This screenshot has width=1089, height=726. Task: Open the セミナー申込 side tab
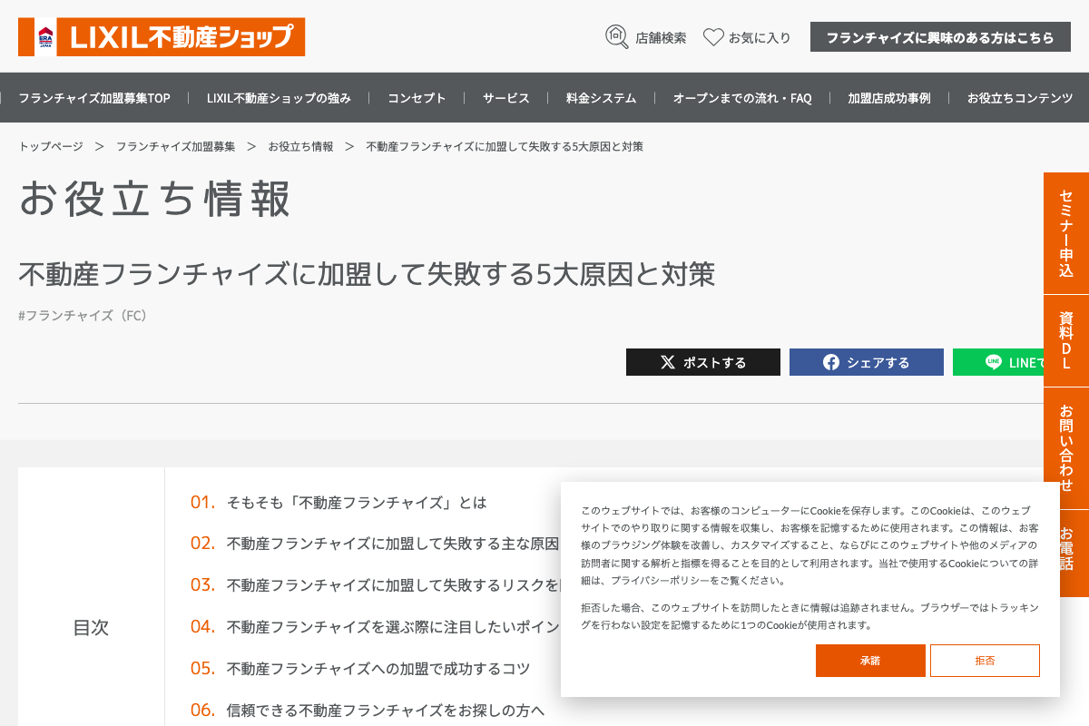1066,233
